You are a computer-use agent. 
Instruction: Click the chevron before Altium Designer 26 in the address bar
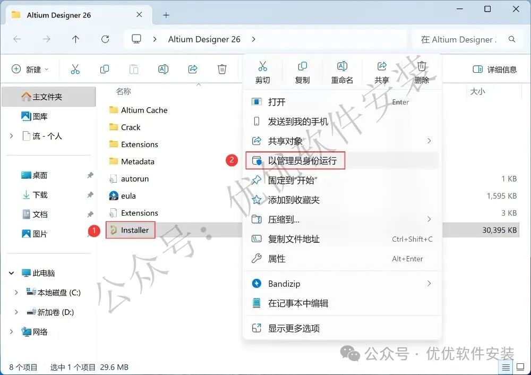[155, 39]
